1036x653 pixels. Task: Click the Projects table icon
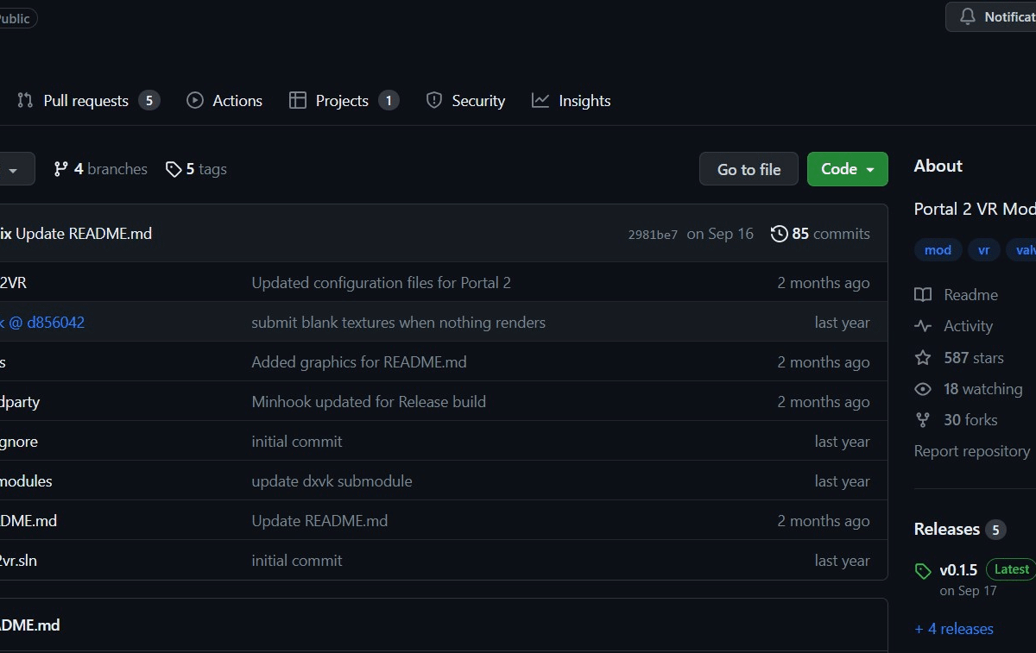click(298, 100)
